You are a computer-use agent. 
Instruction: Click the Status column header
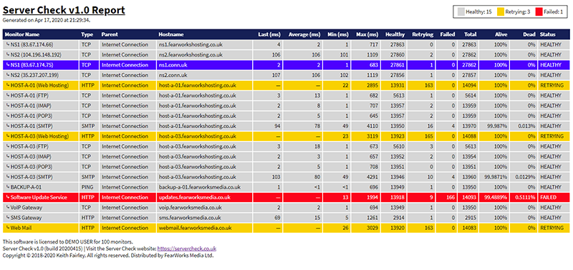pyautogui.click(x=547, y=34)
